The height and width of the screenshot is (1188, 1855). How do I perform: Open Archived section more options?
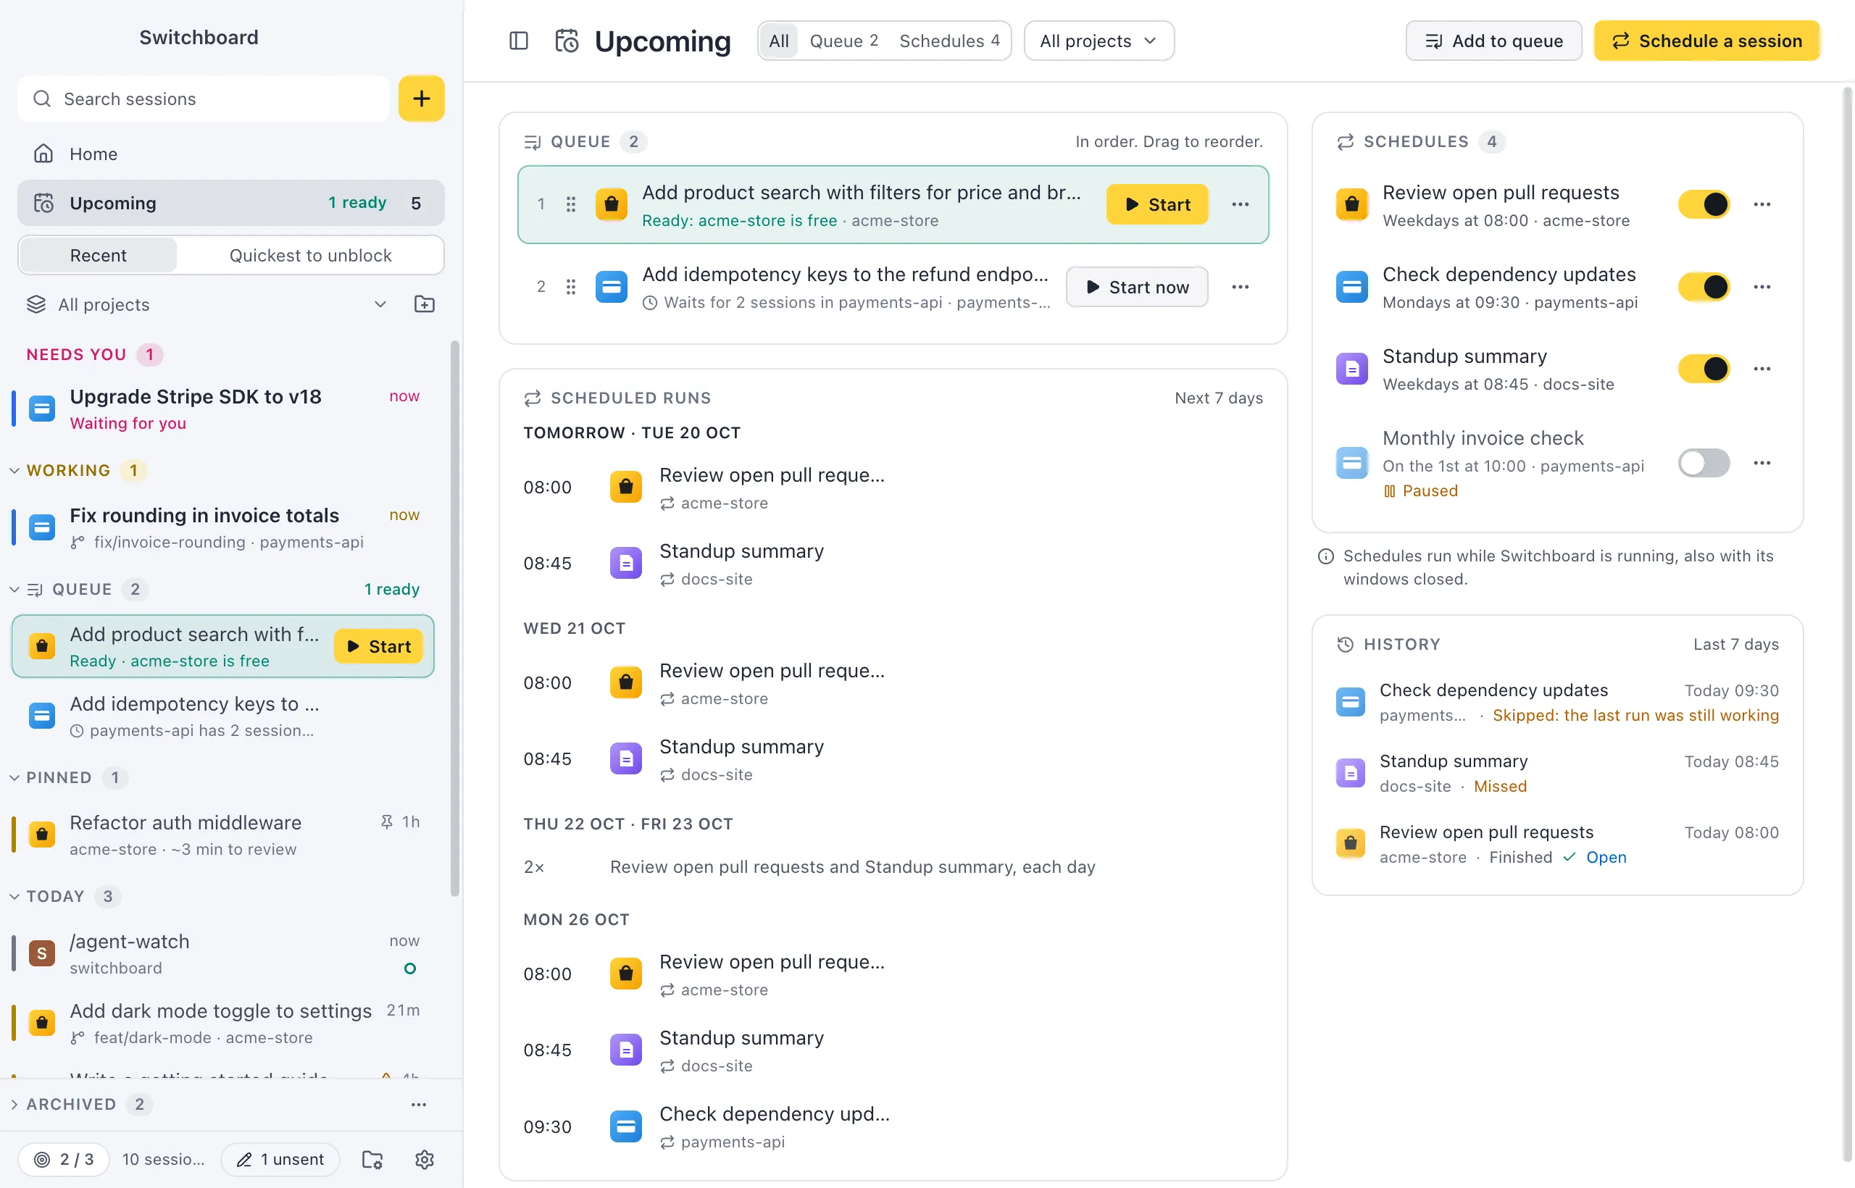[x=418, y=1105]
